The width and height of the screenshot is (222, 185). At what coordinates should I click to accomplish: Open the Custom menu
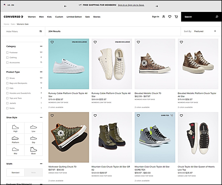click(59, 17)
